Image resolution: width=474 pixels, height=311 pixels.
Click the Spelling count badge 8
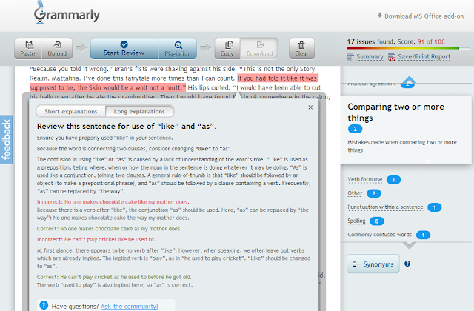[x=377, y=221]
